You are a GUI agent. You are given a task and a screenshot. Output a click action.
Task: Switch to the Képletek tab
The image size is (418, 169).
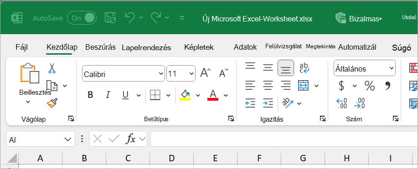click(x=199, y=47)
